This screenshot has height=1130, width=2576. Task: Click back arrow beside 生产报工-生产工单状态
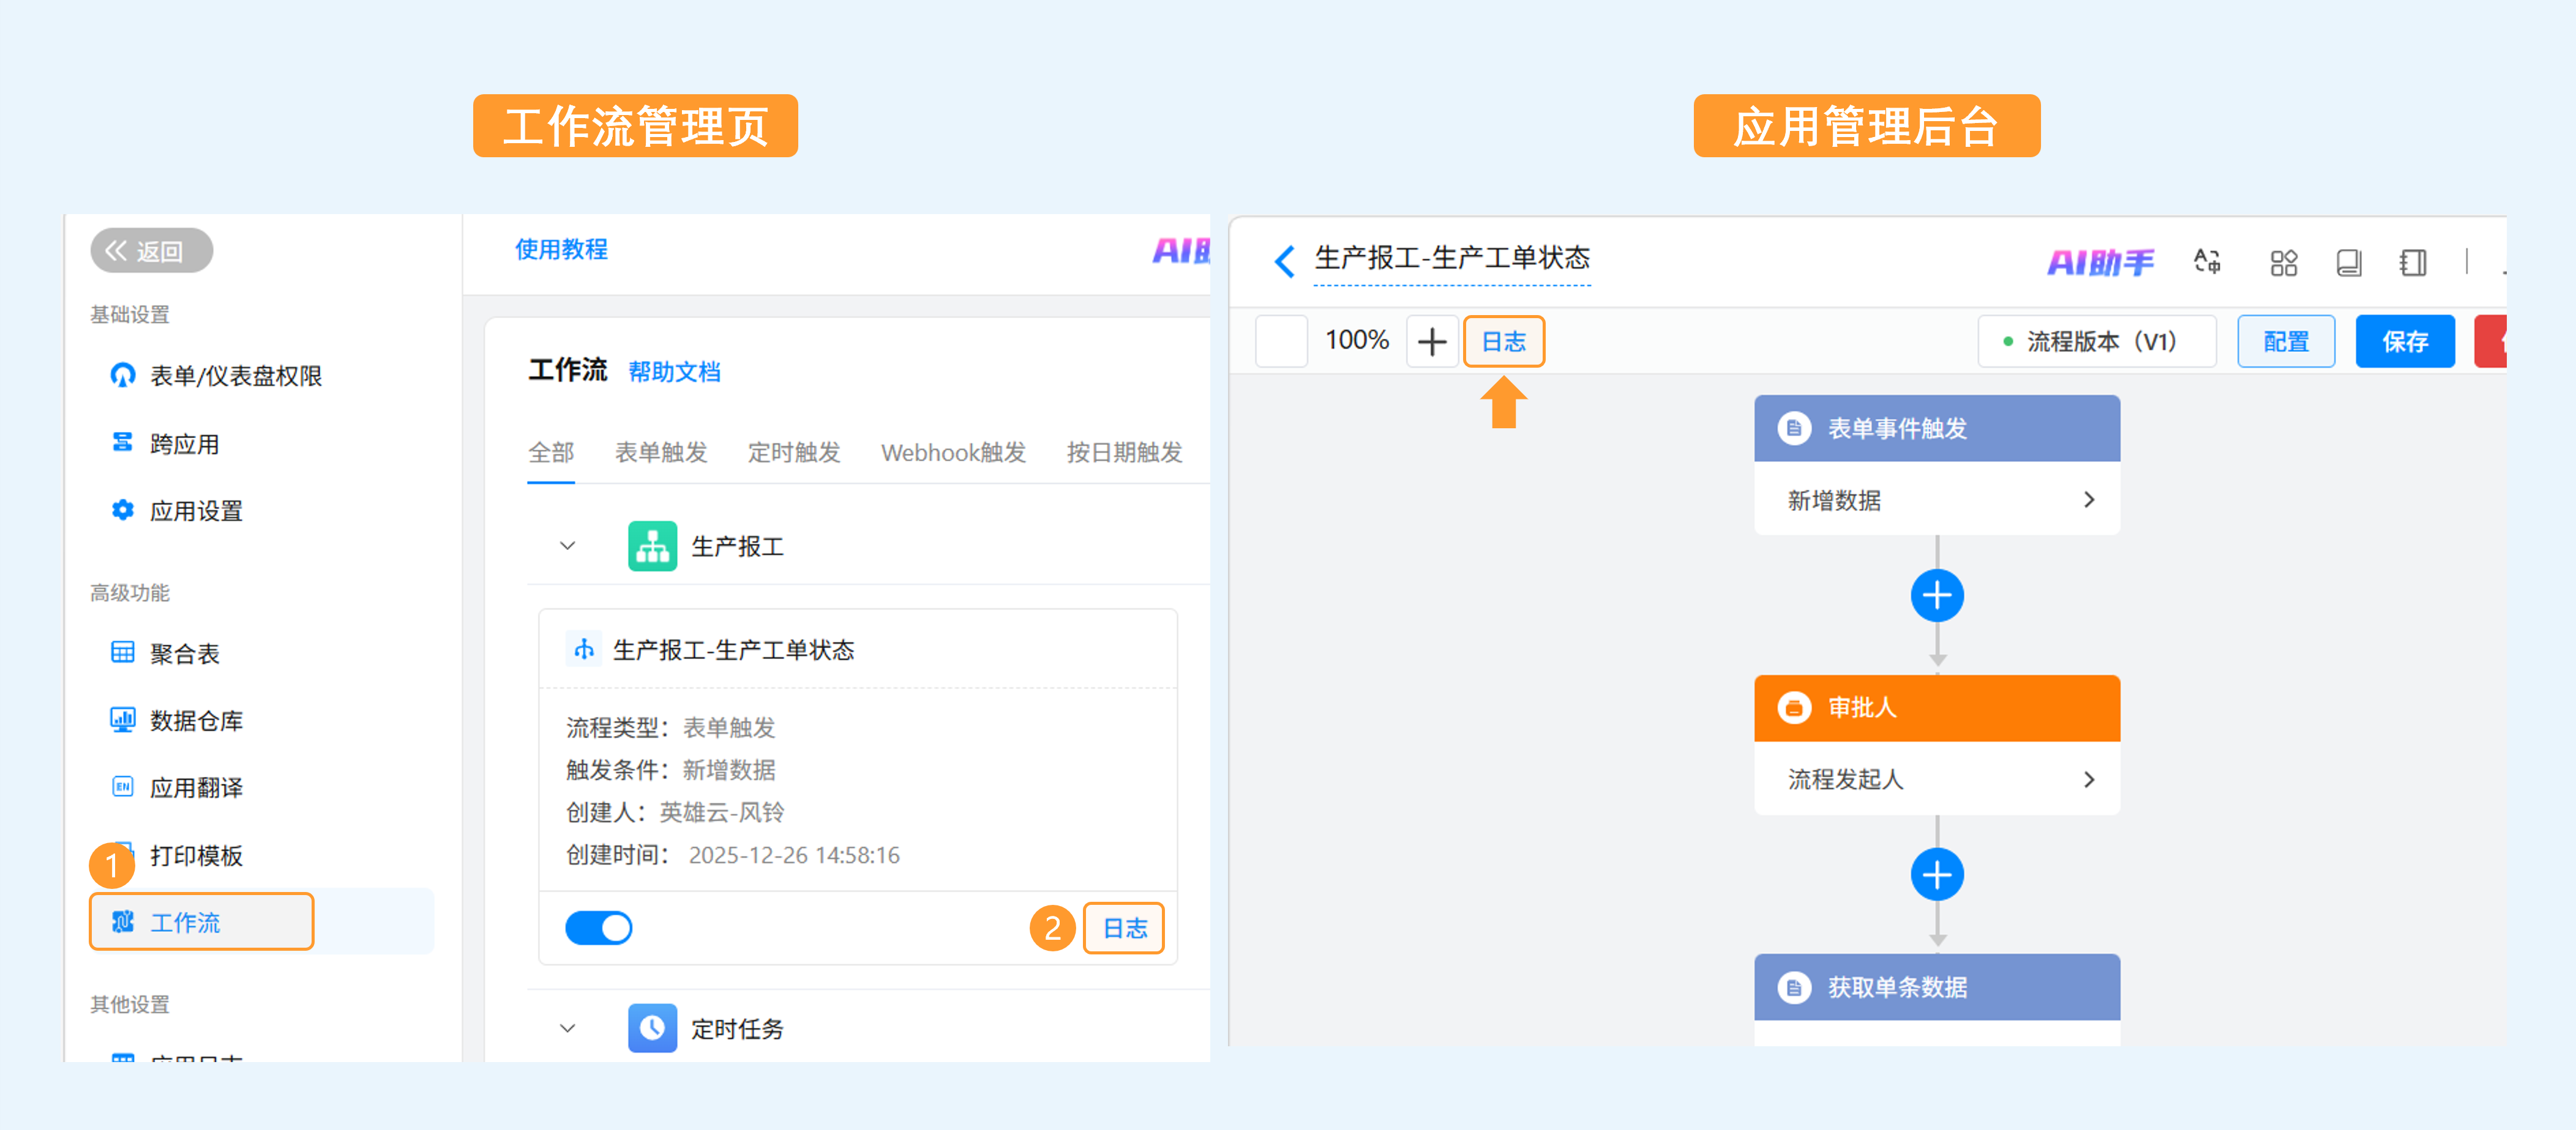pos(1285,261)
